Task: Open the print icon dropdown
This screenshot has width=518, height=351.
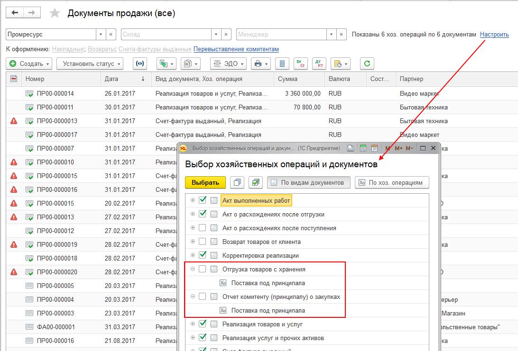Action: pyautogui.click(x=260, y=63)
